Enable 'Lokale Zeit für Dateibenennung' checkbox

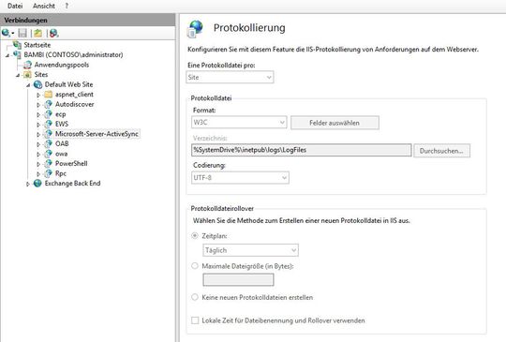[195, 320]
